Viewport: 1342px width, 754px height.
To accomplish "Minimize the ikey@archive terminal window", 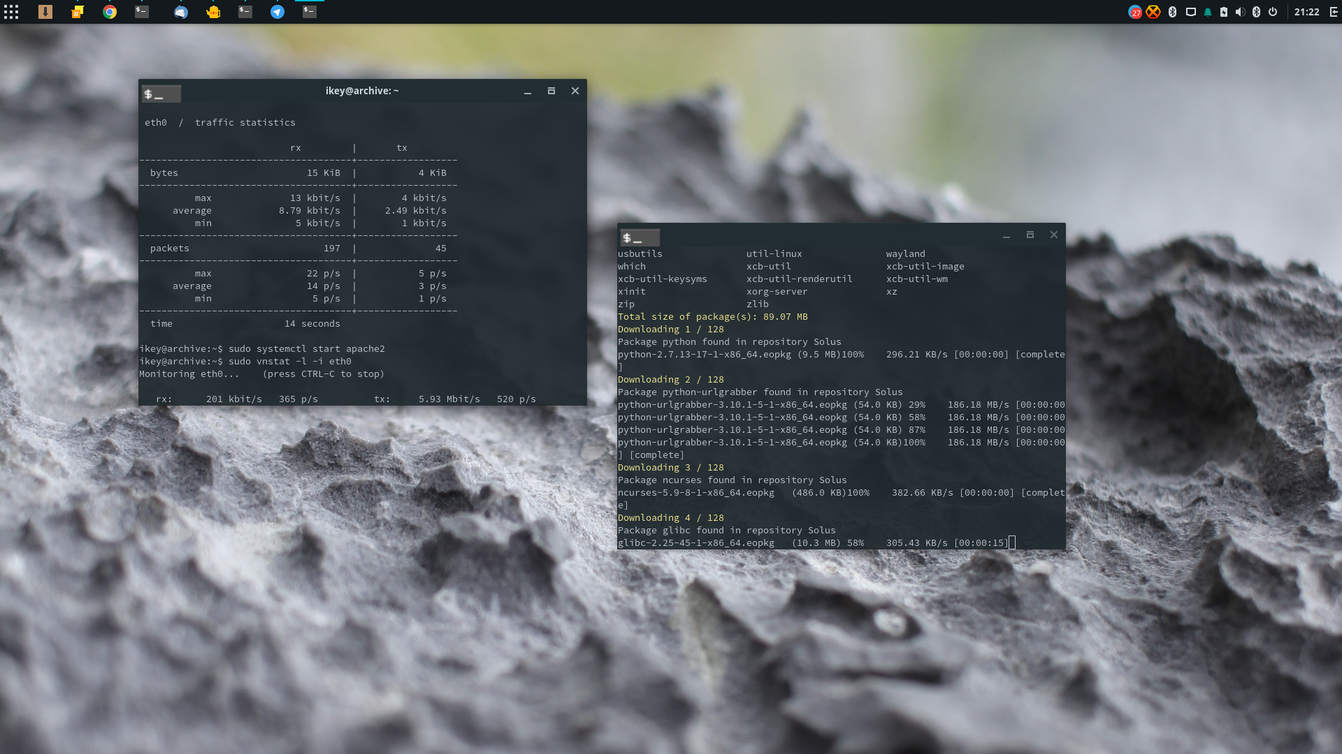I will (528, 91).
